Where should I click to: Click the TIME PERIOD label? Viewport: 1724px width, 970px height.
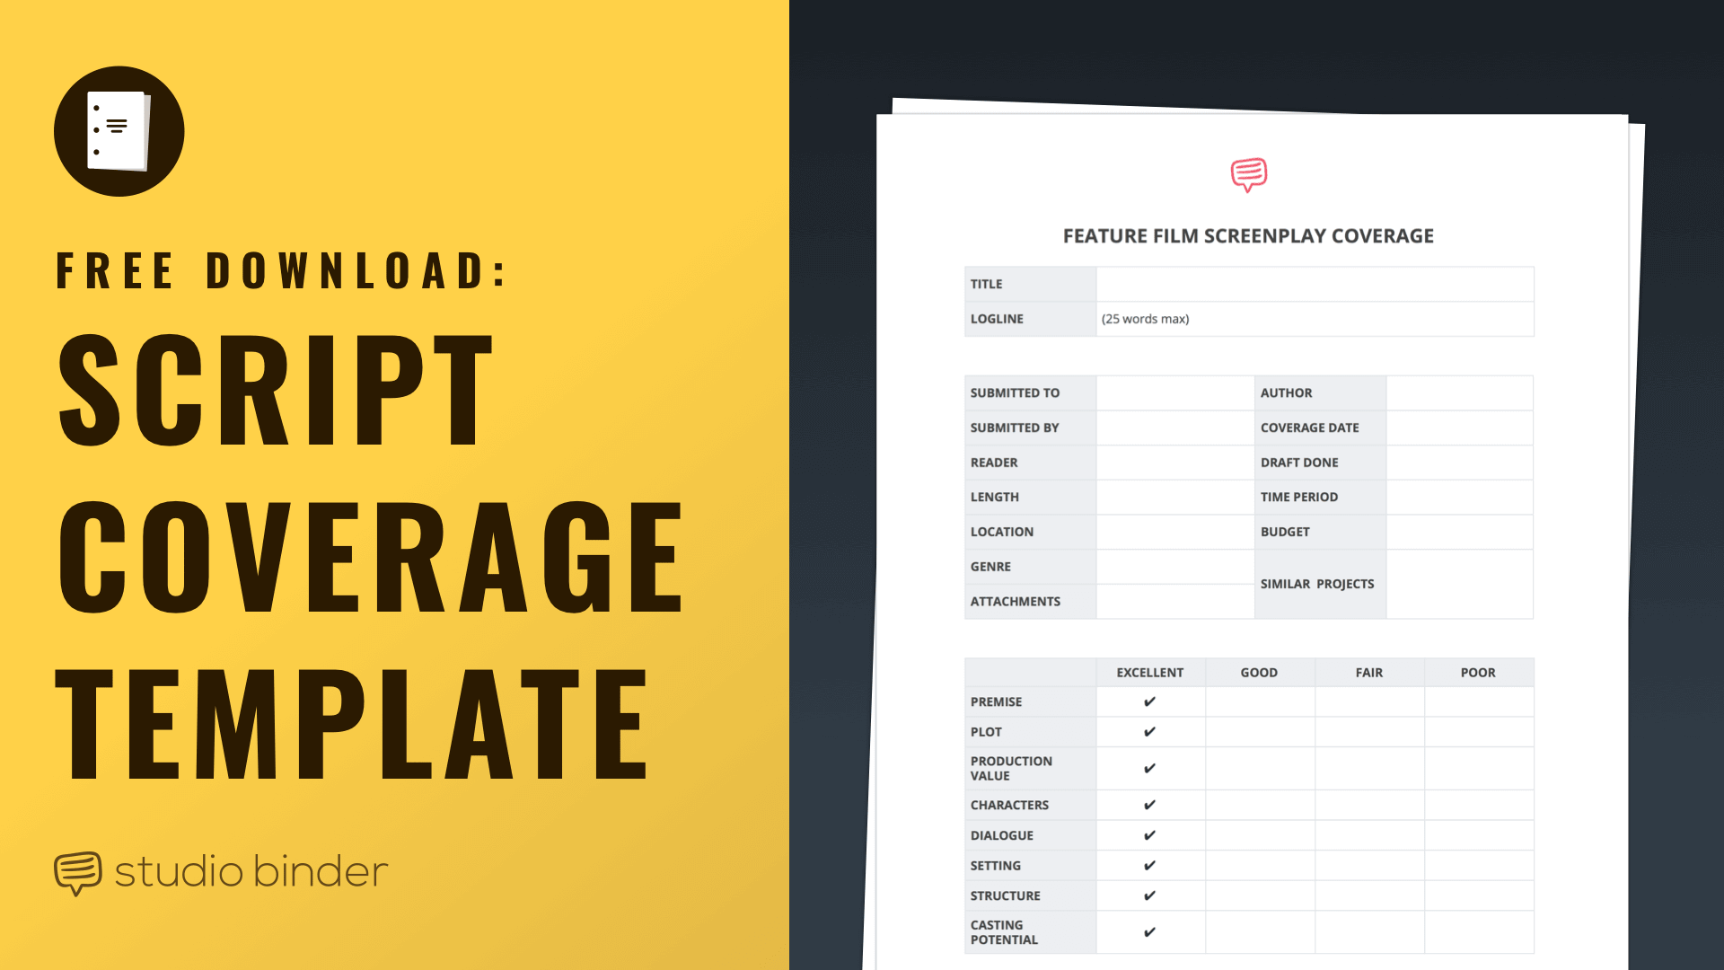[1299, 498]
